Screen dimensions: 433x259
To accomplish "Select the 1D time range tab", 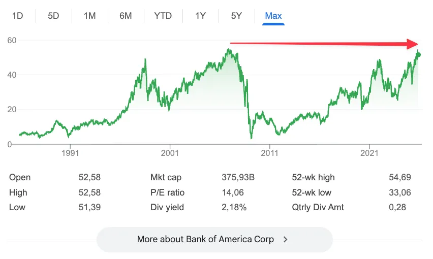I will point(18,16).
